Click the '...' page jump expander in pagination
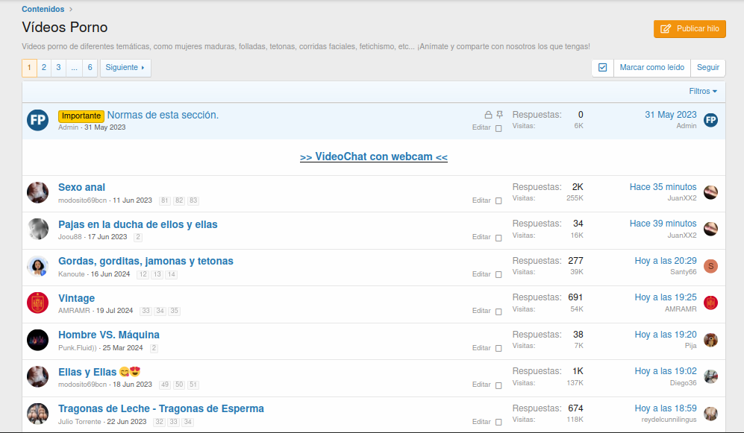This screenshot has height=433, width=744. pos(74,68)
